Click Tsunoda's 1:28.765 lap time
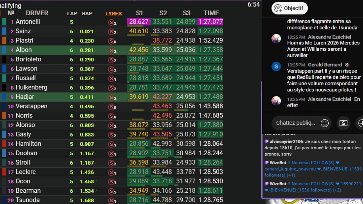The height and width of the screenshot is (204, 363). pyautogui.click(x=210, y=200)
